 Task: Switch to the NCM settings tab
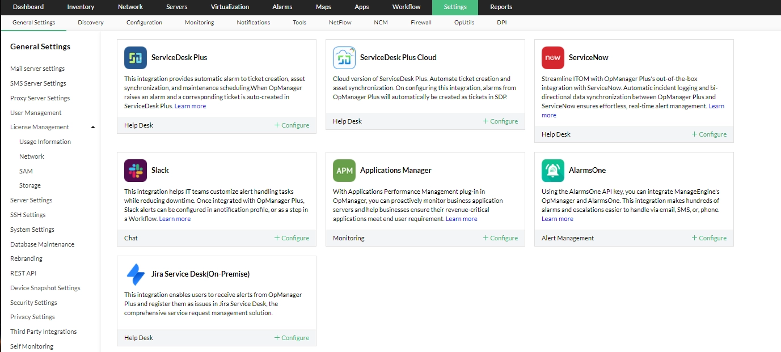click(x=381, y=23)
